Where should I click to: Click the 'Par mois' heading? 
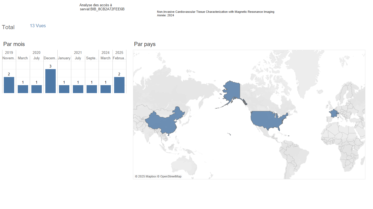click(14, 44)
